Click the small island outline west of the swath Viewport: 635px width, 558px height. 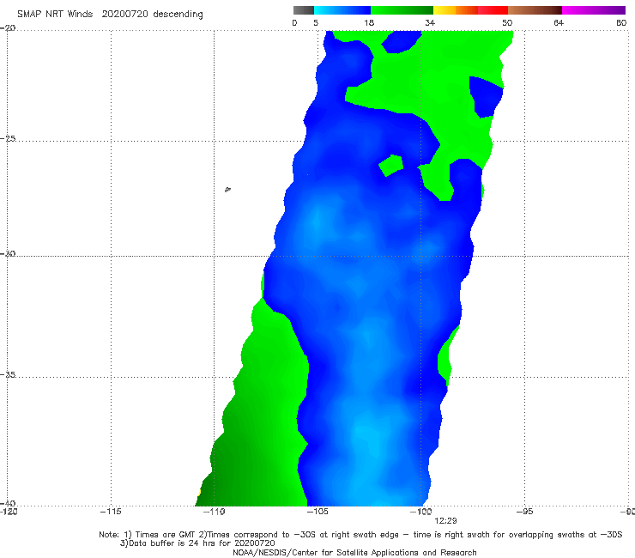point(227,189)
